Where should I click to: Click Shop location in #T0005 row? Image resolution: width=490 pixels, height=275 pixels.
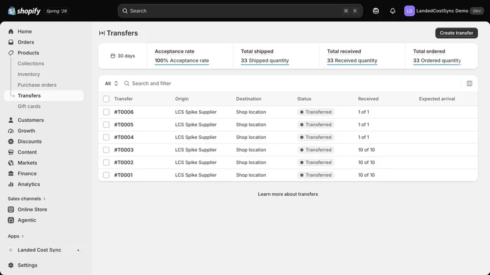coord(251,125)
